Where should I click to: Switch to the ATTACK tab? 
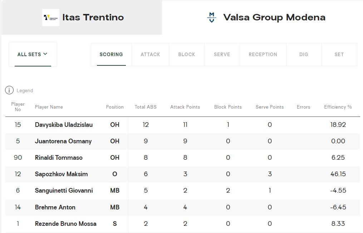[x=150, y=54]
